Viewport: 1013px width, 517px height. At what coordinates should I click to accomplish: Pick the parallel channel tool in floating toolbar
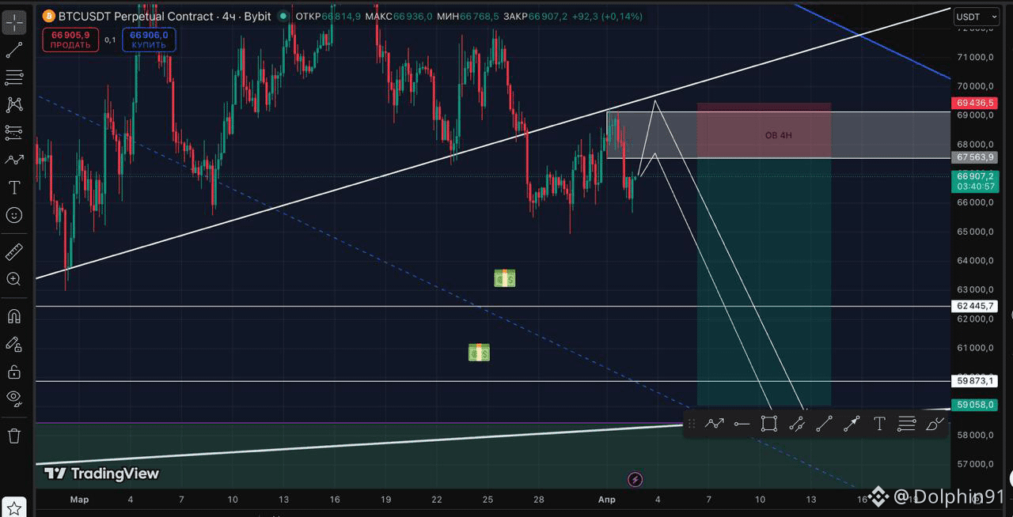click(x=797, y=424)
